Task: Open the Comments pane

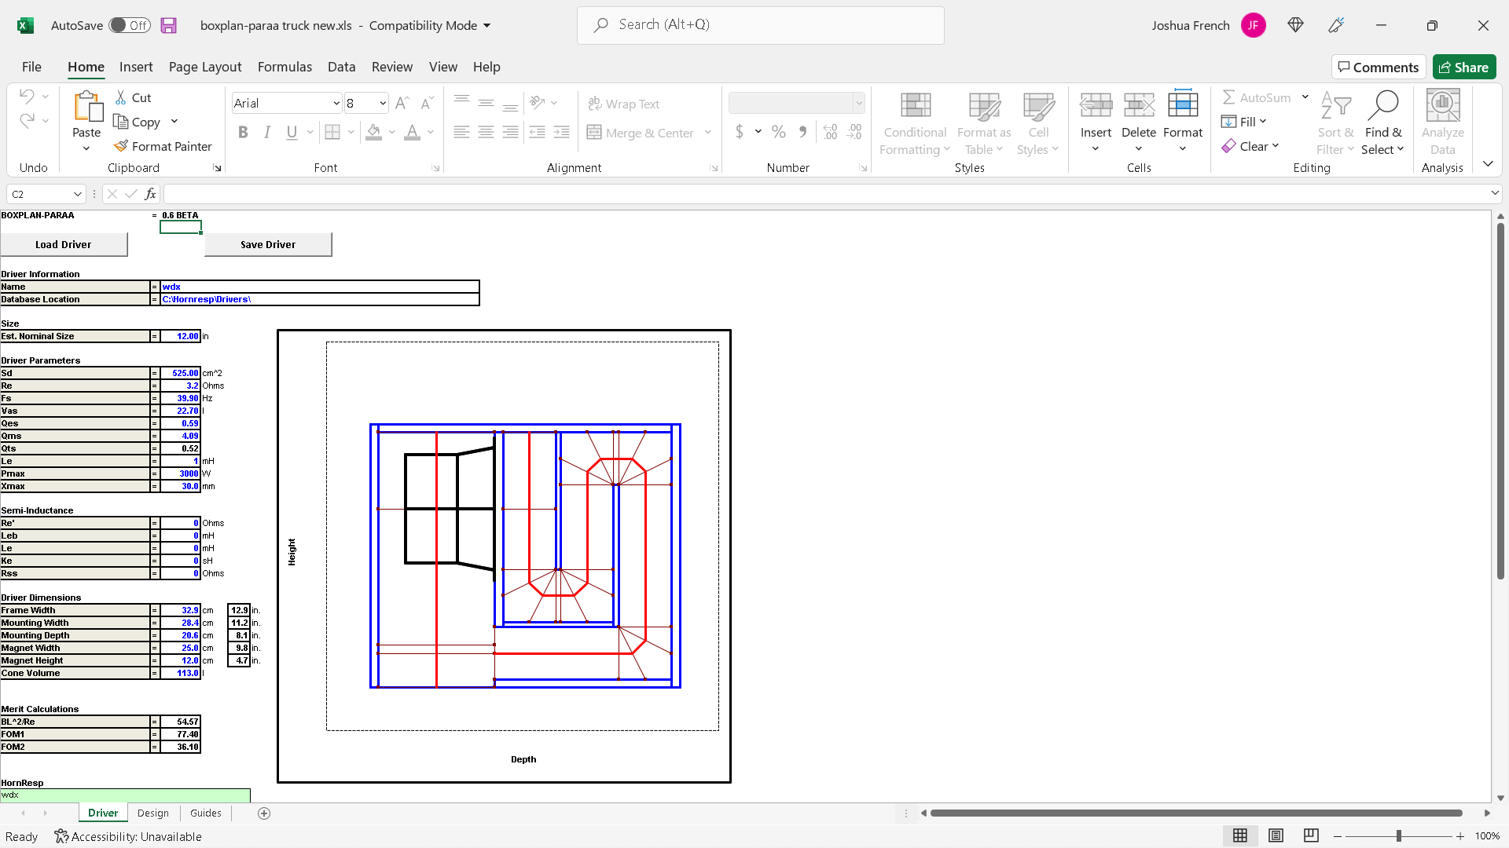Action: pos(1379,67)
